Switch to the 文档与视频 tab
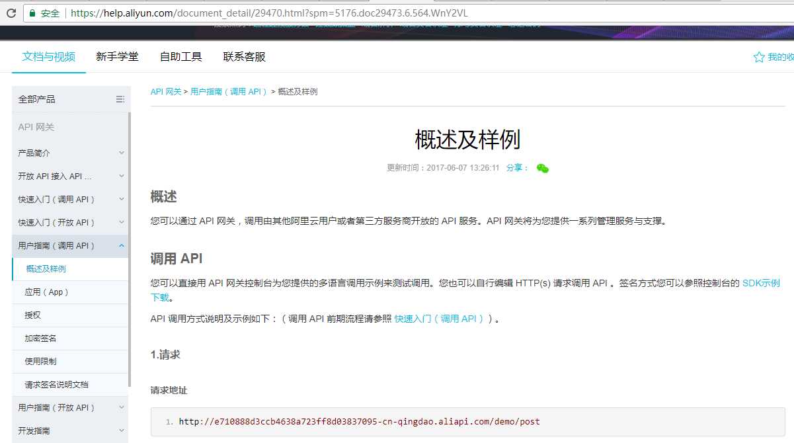This screenshot has height=443, width=794. tap(49, 57)
